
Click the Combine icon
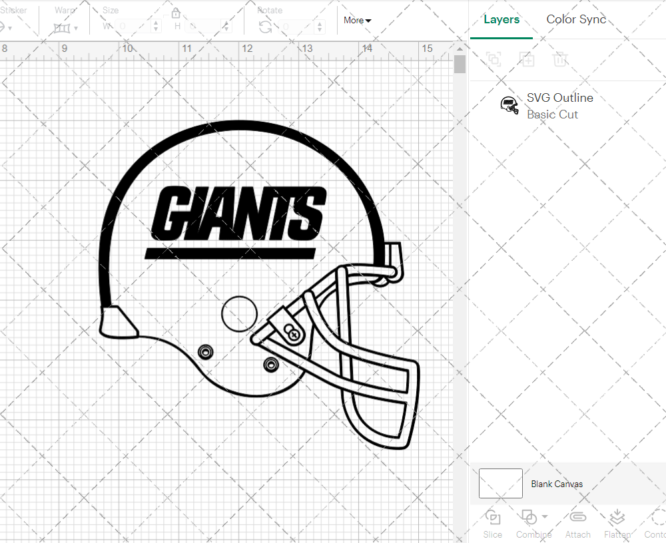point(529,519)
